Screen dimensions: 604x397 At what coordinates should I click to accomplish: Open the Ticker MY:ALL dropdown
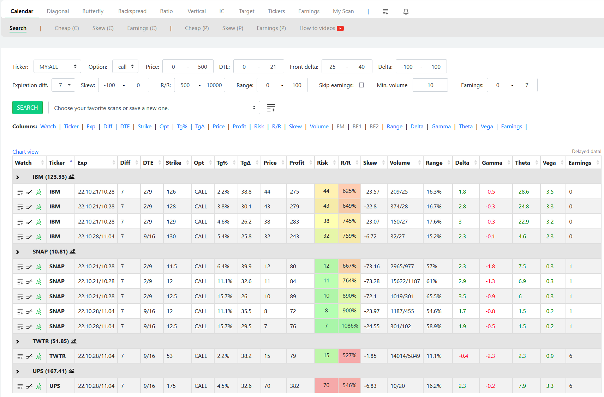point(57,67)
